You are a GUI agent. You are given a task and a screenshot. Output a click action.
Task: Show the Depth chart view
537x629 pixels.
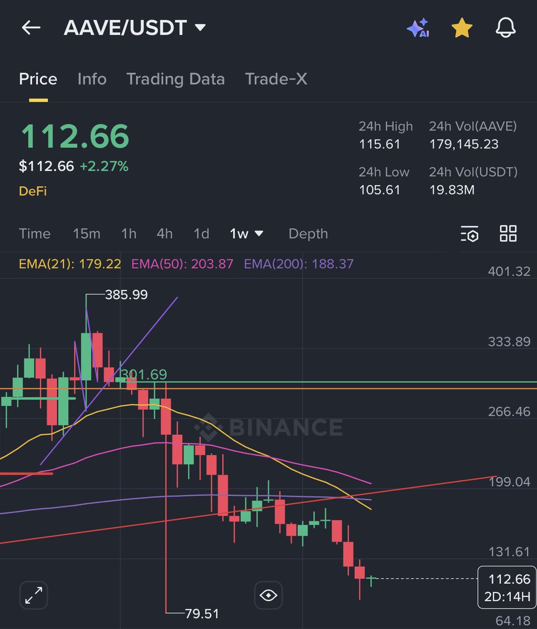(308, 234)
